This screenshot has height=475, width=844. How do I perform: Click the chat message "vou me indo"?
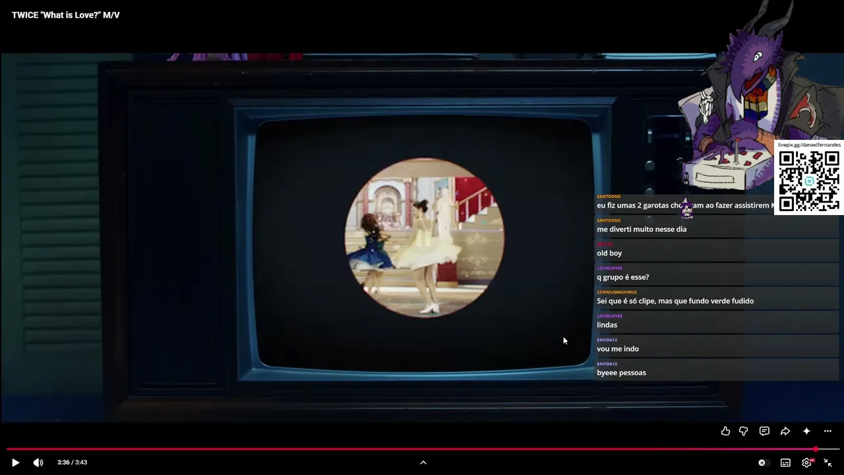click(618, 349)
